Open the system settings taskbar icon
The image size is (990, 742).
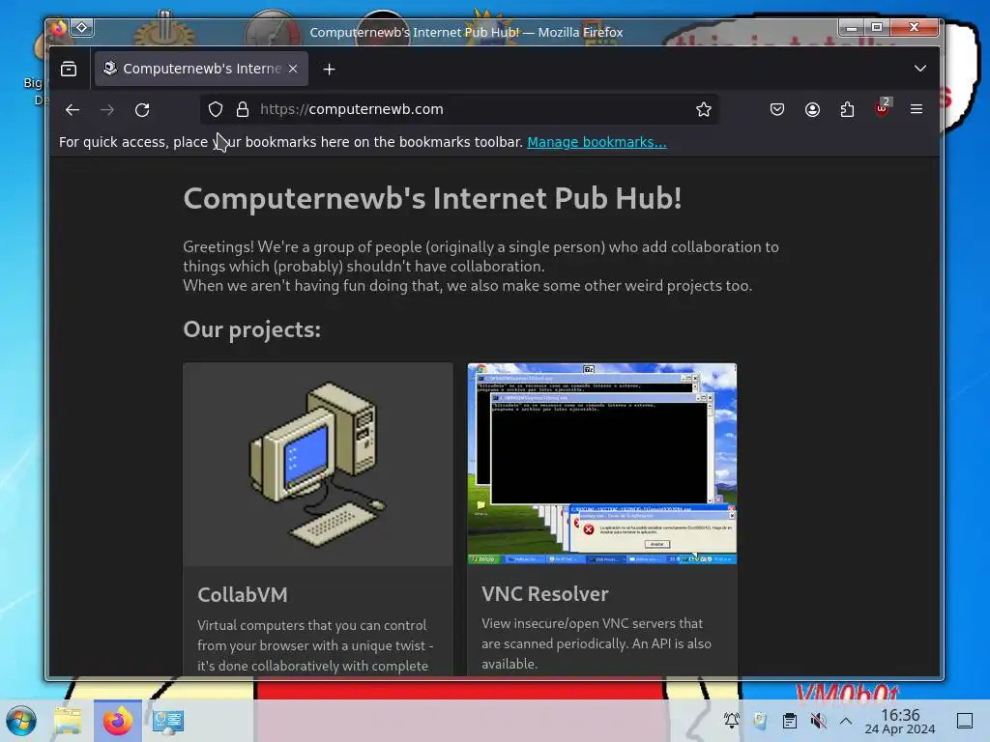point(167,721)
